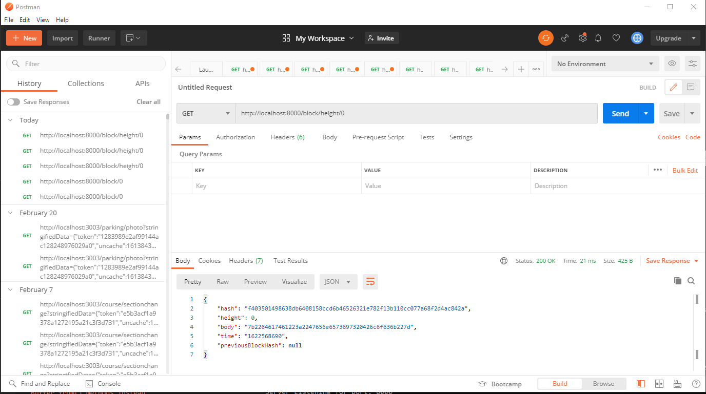
Task: Open request Headers (6) tab
Action: [287, 137]
